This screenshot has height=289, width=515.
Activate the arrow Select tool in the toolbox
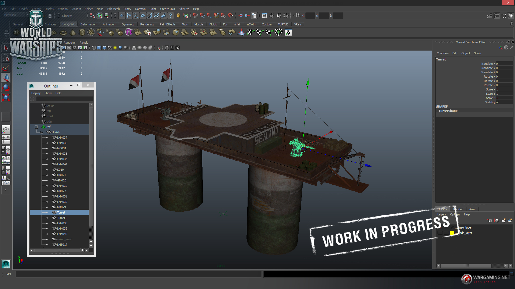[6, 48]
